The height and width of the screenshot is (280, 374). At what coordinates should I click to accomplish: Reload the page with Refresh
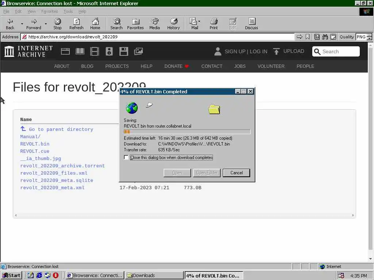click(x=76, y=24)
